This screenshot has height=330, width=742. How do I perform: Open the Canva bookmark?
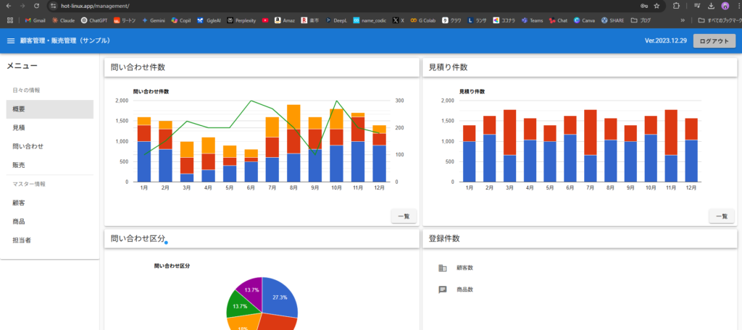tap(585, 20)
